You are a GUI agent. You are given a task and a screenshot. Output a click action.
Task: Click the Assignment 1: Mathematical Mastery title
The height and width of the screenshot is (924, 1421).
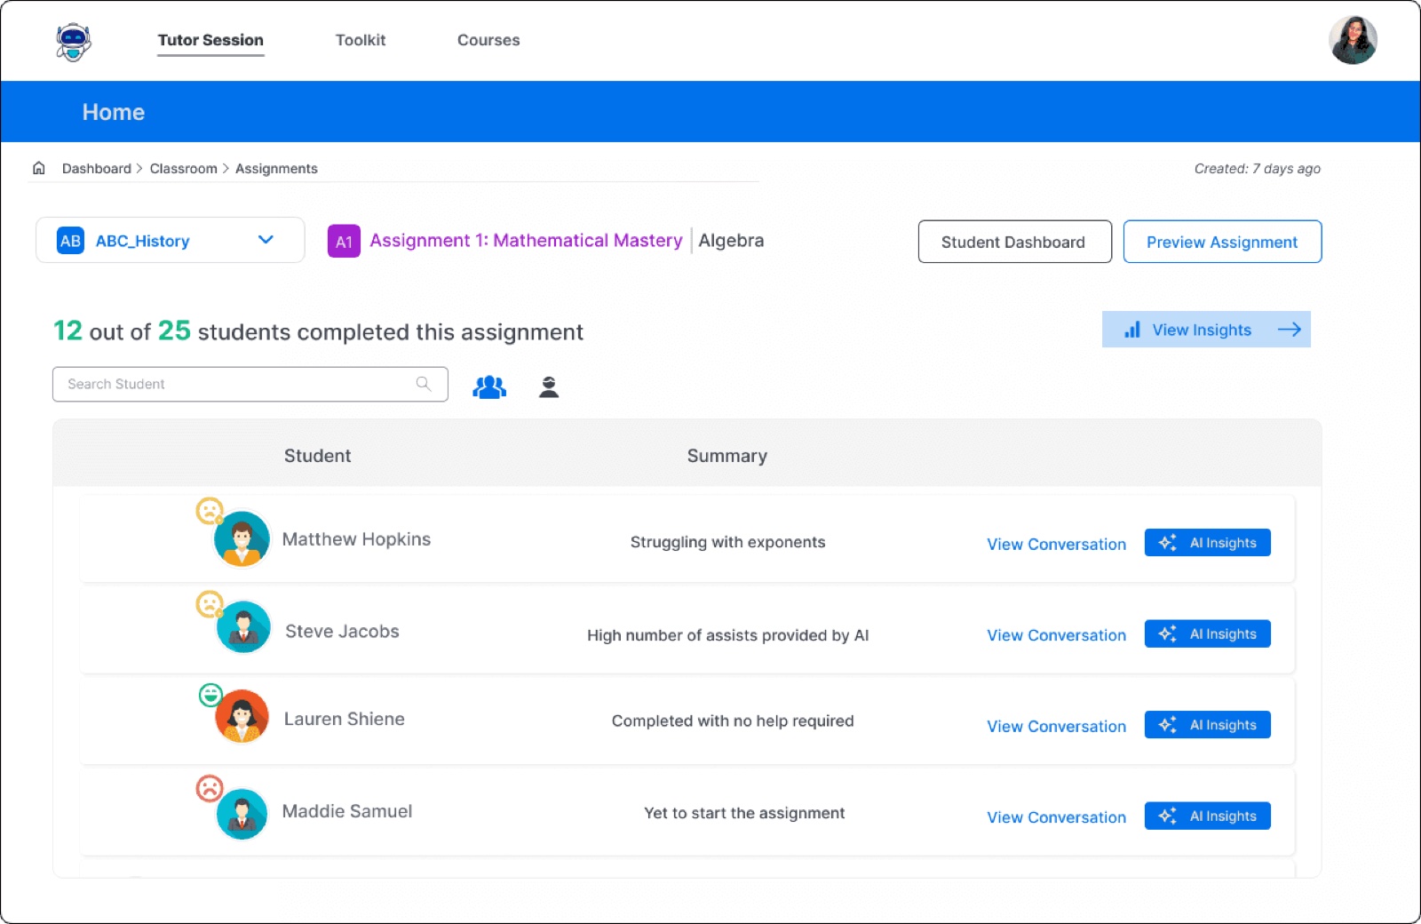point(526,240)
